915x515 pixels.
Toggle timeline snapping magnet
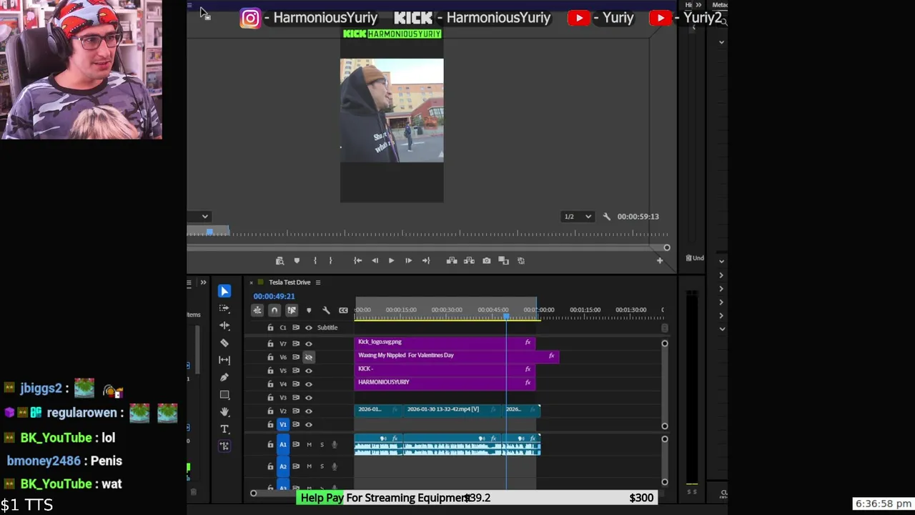(274, 310)
